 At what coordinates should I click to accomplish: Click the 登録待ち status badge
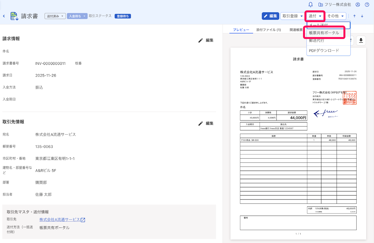click(x=123, y=16)
